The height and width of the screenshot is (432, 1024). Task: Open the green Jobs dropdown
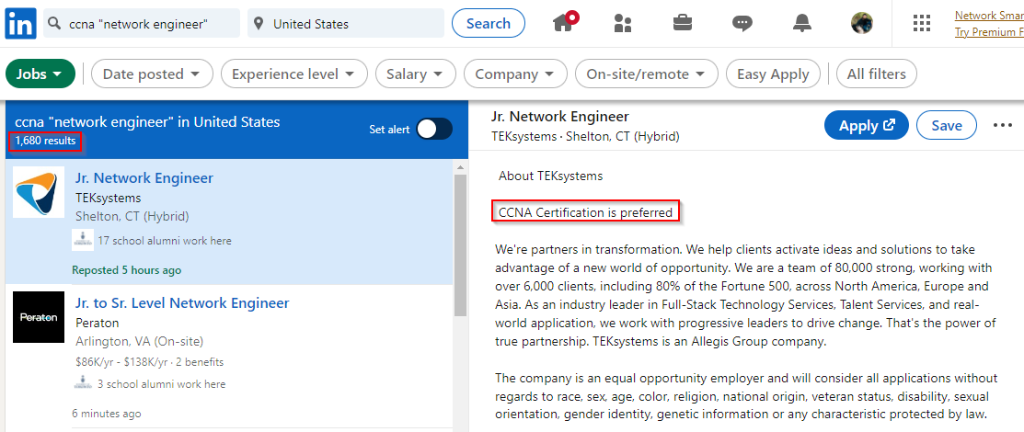[40, 74]
